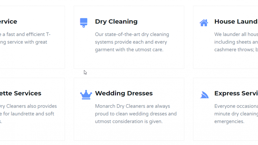258x145 pixels.
Task: Click text 'utmost consideration is given'
Action: tap(128, 121)
